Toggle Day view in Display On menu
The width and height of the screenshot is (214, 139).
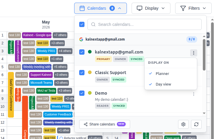pos(171,84)
